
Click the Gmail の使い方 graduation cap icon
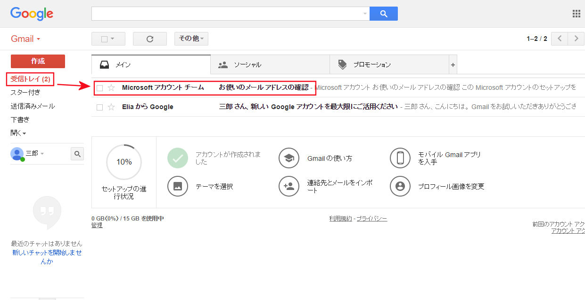point(289,158)
